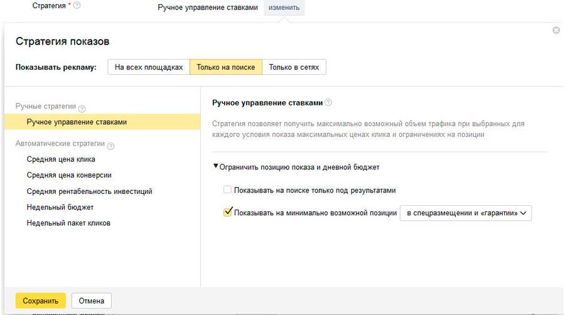Screen dimensions: 565x315
Task: Click the Стратегия показов title
Action: tap(62, 41)
